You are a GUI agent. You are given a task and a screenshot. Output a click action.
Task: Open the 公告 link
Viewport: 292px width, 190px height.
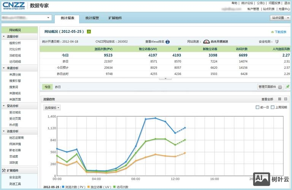pos(261,3)
